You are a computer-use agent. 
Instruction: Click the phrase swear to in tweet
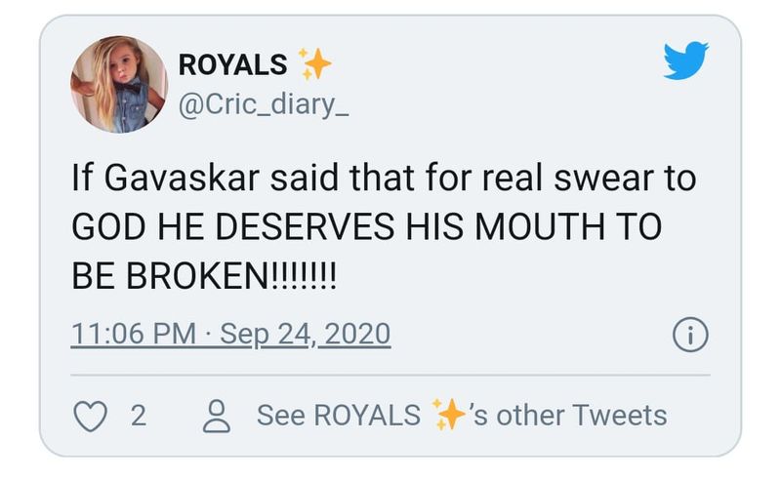click(625, 179)
